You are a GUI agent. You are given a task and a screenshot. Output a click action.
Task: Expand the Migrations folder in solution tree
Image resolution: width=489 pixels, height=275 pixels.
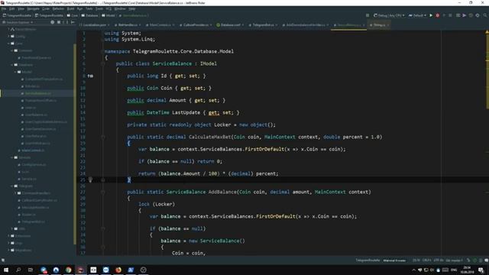[x=8, y=250]
